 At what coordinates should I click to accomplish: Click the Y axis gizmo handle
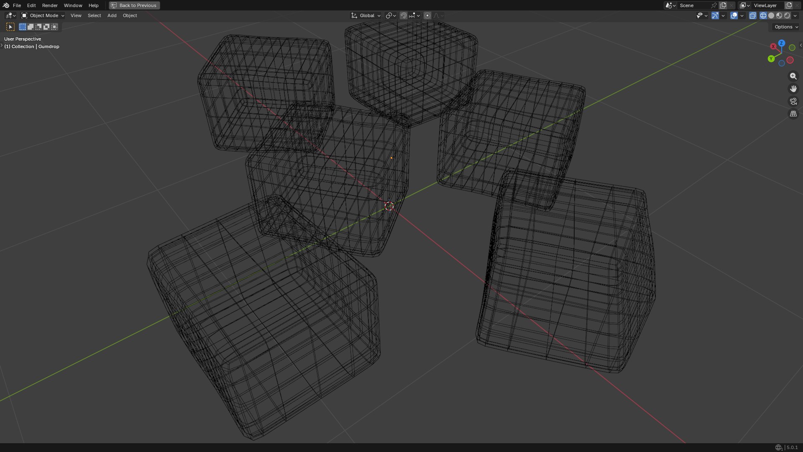coord(771,59)
